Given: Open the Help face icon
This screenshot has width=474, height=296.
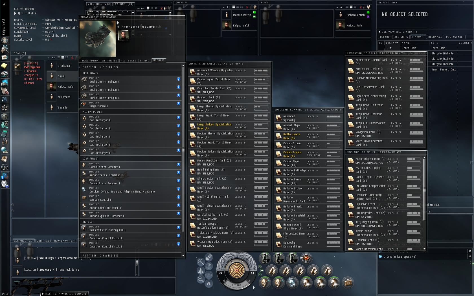Looking at the screenshot, I should 5,184.
